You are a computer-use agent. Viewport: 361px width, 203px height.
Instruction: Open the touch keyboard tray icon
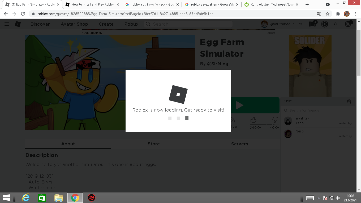[x=310, y=198]
